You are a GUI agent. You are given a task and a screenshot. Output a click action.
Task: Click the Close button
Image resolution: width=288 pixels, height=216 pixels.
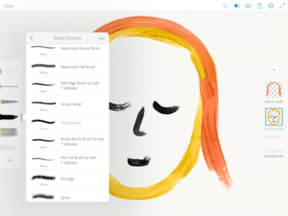[x=9, y=6]
